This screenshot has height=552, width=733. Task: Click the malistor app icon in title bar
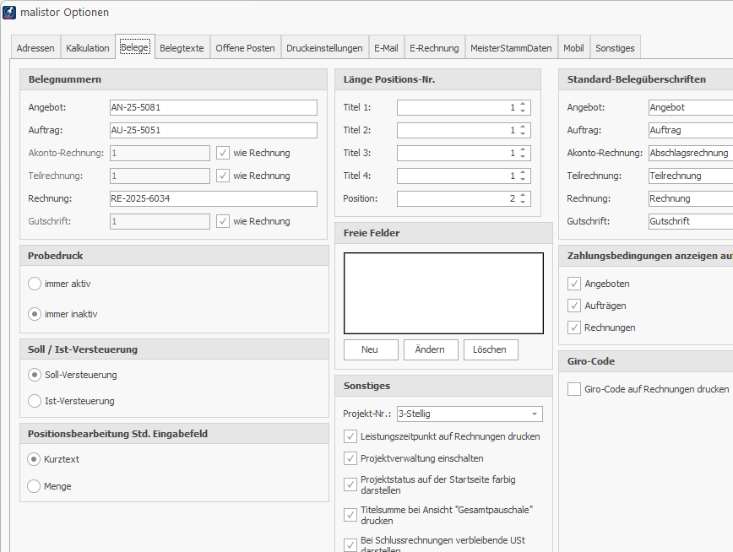10,13
